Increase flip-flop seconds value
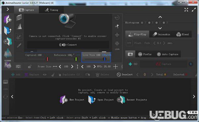This screenshot has height=122, width=199. (164, 43)
